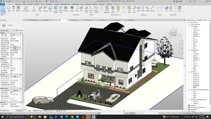
Task: Choose the Component tool
Action: (x=26, y=9)
